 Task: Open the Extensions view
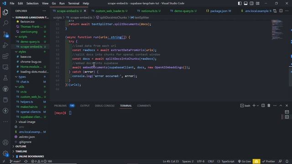(x=5, y=56)
